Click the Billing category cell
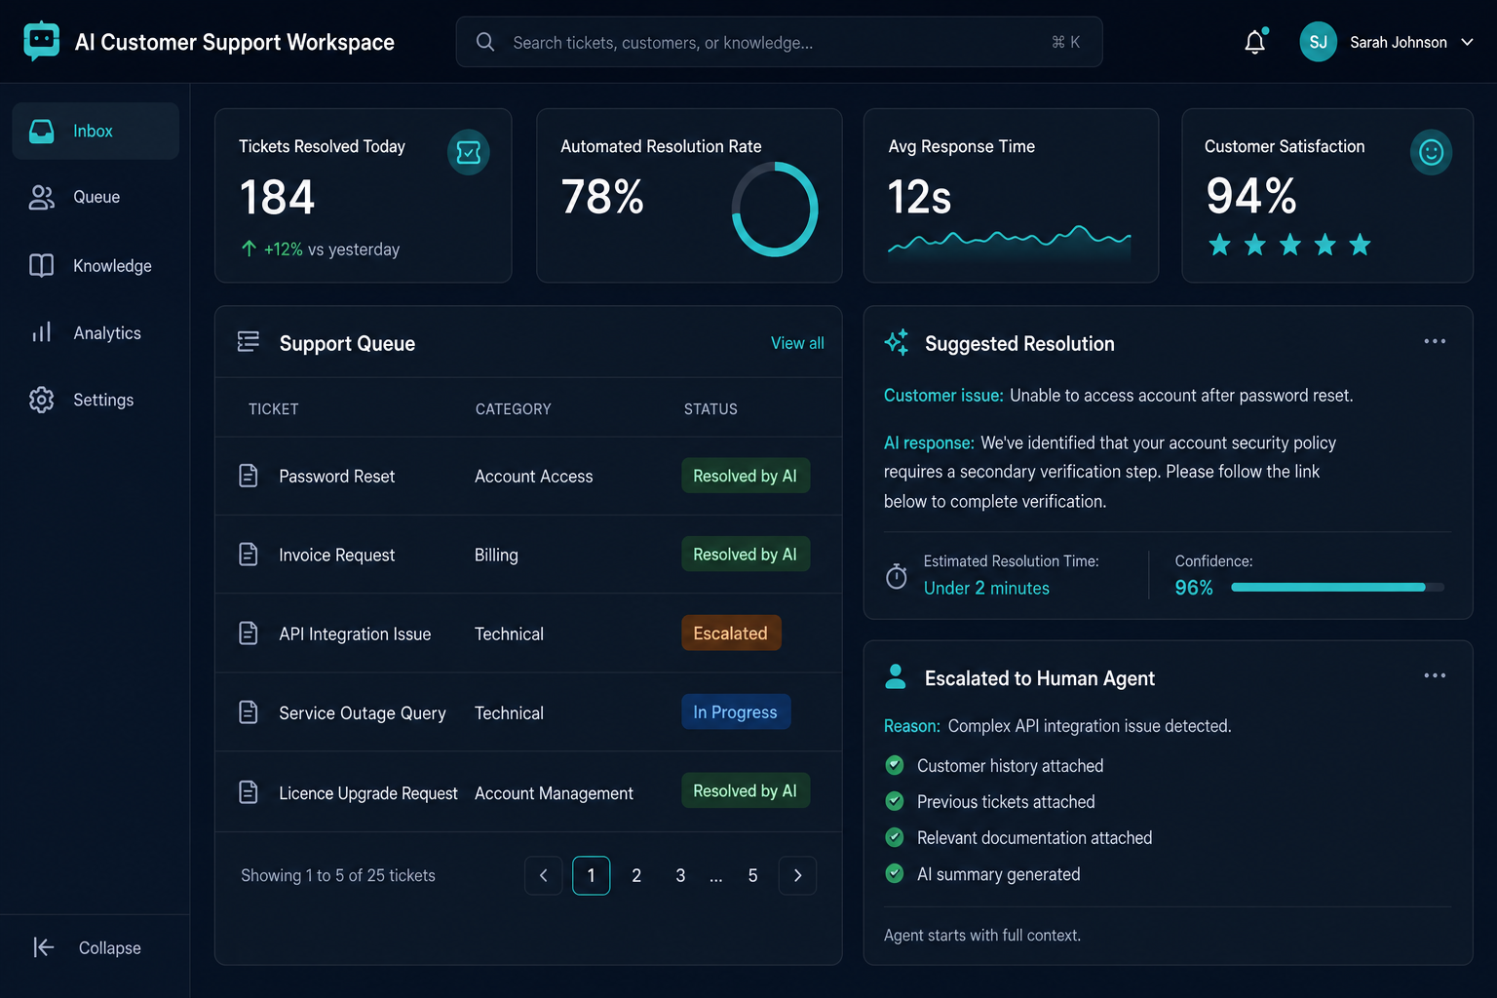This screenshot has width=1497, height=998. [496, 556]
